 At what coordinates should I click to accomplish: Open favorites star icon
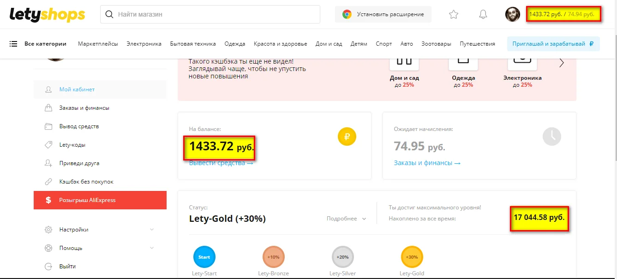454,14
